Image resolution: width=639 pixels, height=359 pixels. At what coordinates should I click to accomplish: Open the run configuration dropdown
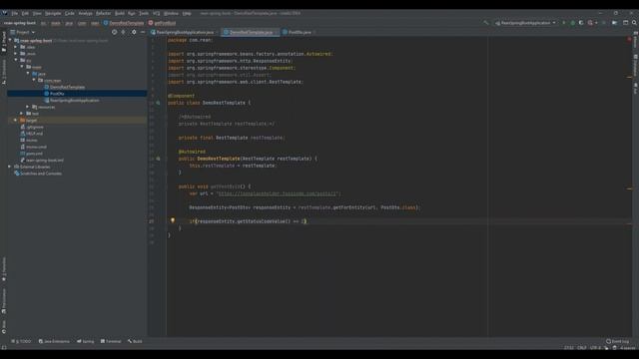coord(525,23)
